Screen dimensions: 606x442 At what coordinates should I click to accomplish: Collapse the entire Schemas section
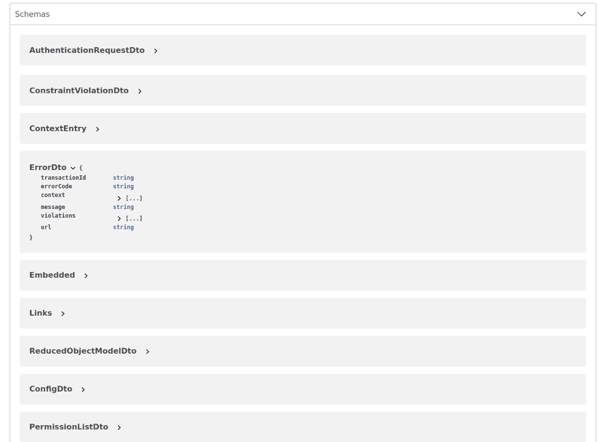pyautogui.click(x=581, y=14)
